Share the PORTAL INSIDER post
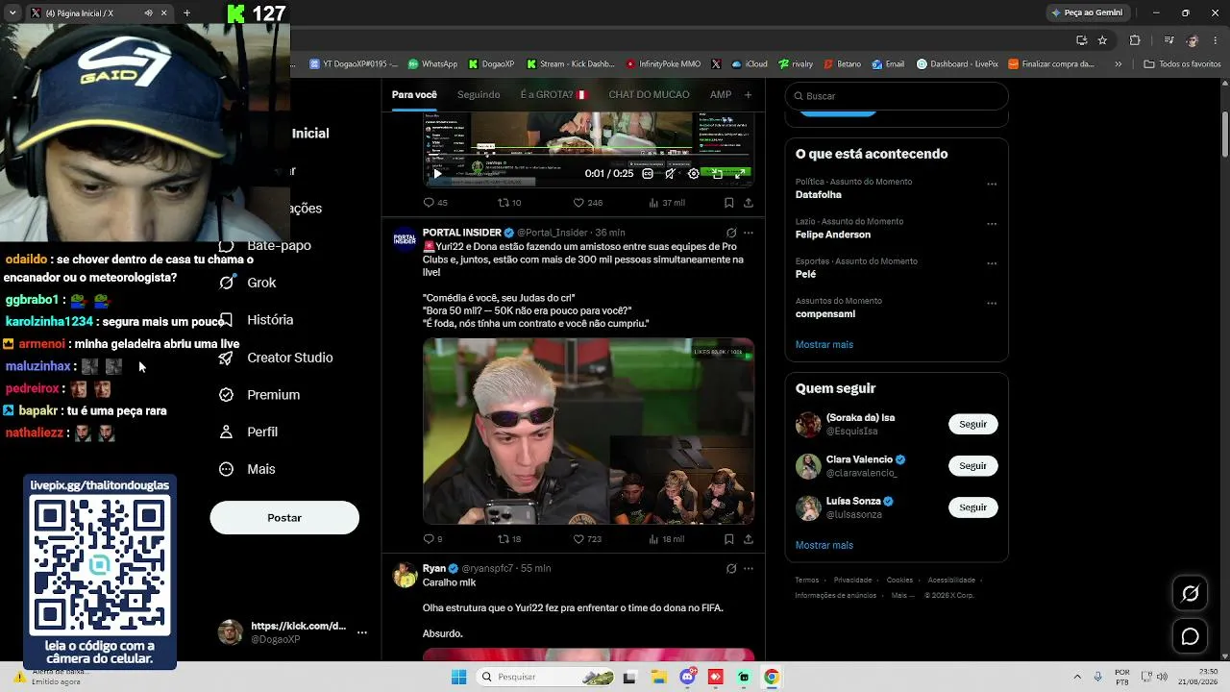This screenshot has height=692, width=1230. click(x=749, y=539)
